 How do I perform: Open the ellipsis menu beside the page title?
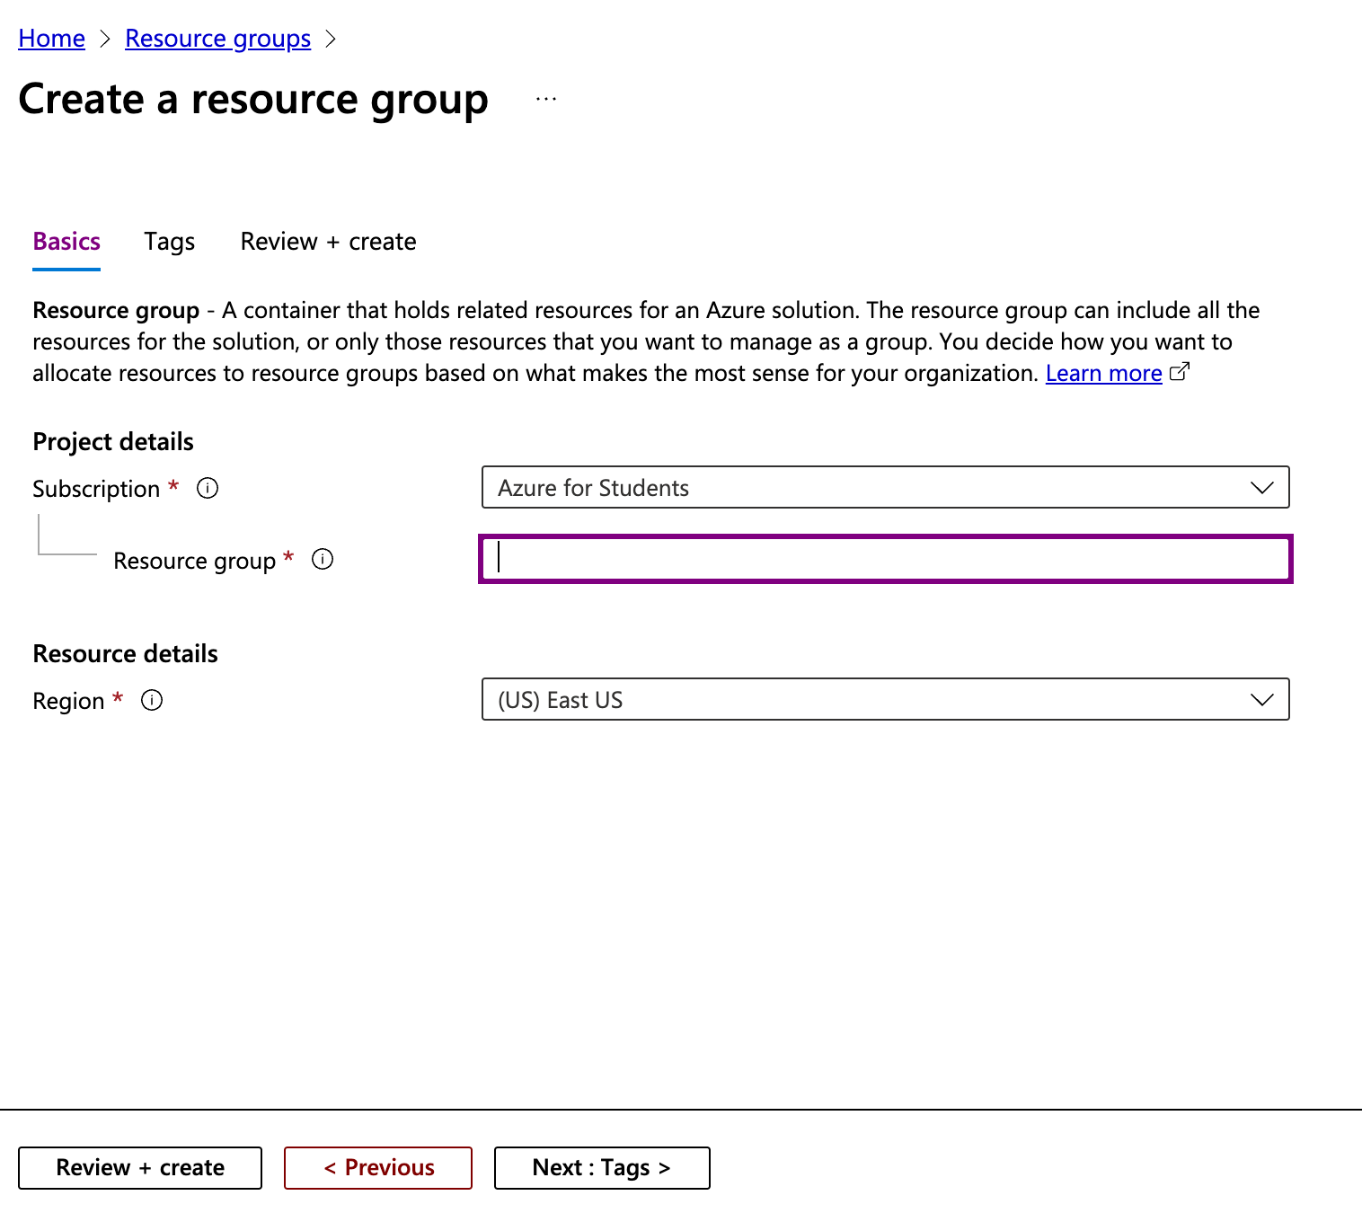click(546, 99)
